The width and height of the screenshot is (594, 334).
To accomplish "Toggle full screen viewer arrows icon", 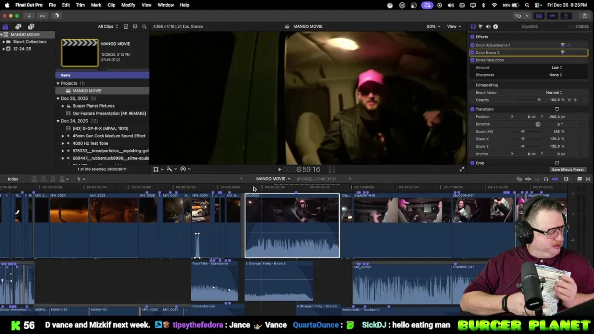I will pos(461,169).
